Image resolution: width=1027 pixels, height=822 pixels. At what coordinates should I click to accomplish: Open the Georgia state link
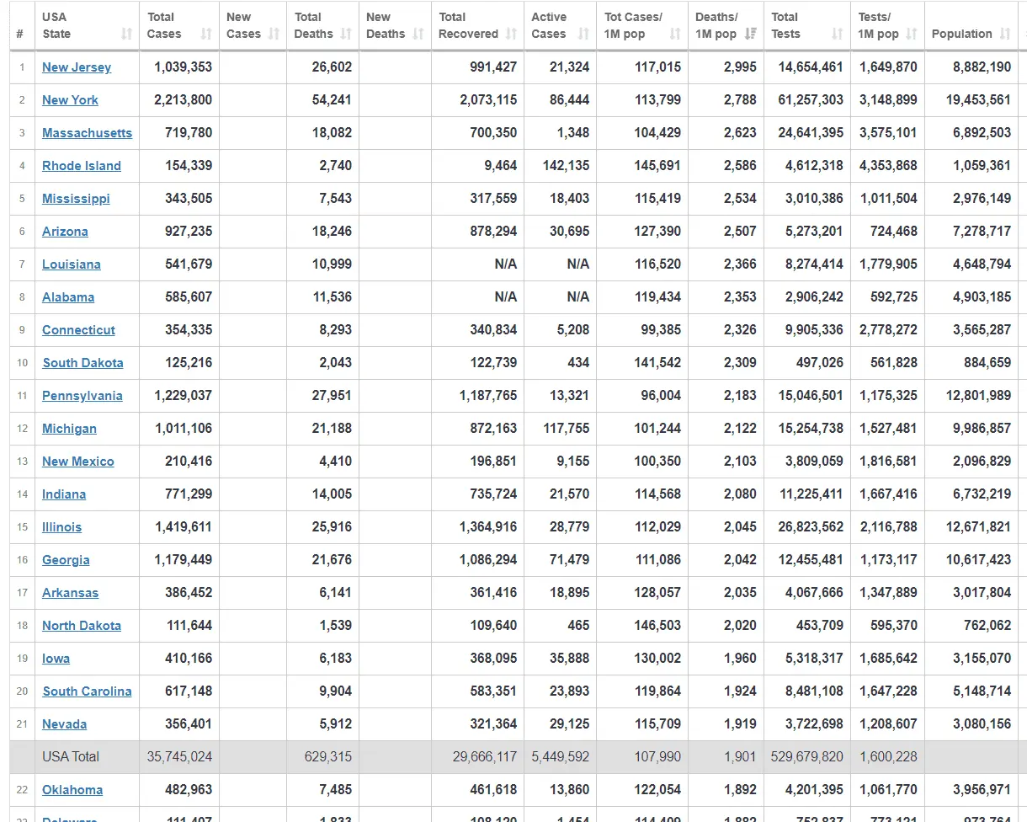pyautogui.click(x=66, y=560)
